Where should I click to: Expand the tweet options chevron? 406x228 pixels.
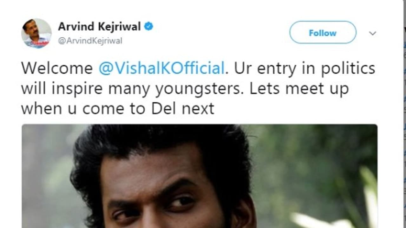(373, 33)
